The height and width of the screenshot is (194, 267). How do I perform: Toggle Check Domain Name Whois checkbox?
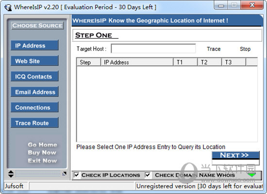point(148,175)
